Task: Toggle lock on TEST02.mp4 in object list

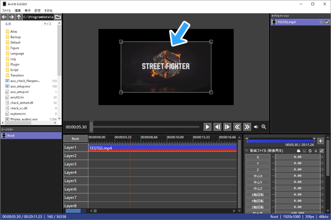Action: coord(321,22)
